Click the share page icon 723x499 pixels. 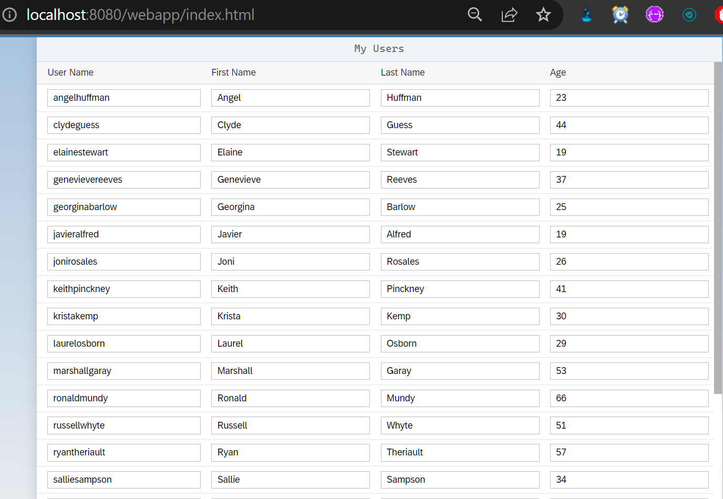(509, 15)
